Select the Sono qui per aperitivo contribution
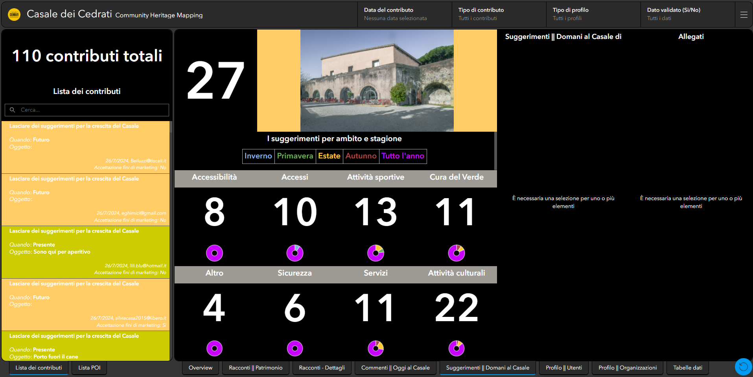The image size is (753, 377). click(86, 252)
